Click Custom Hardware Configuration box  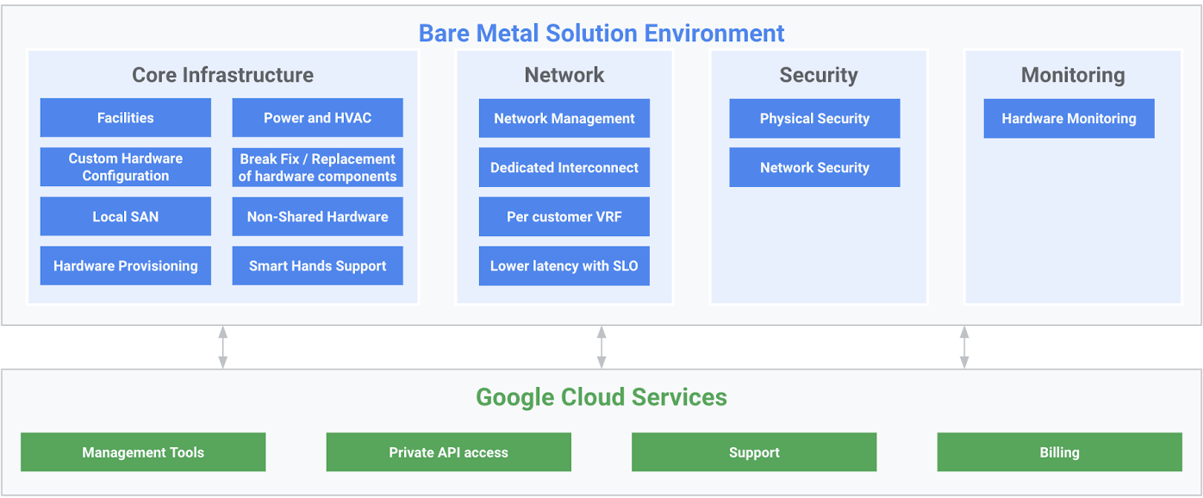coord(125,167)
